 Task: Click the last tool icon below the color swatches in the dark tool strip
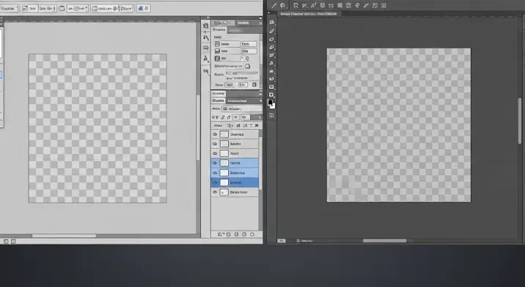[x=271, y=115]
